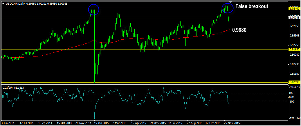The height and width of the screenshot is (126, 301).
Task: Click the 0.00 level on CCI scale
Action: coord(292,97)
